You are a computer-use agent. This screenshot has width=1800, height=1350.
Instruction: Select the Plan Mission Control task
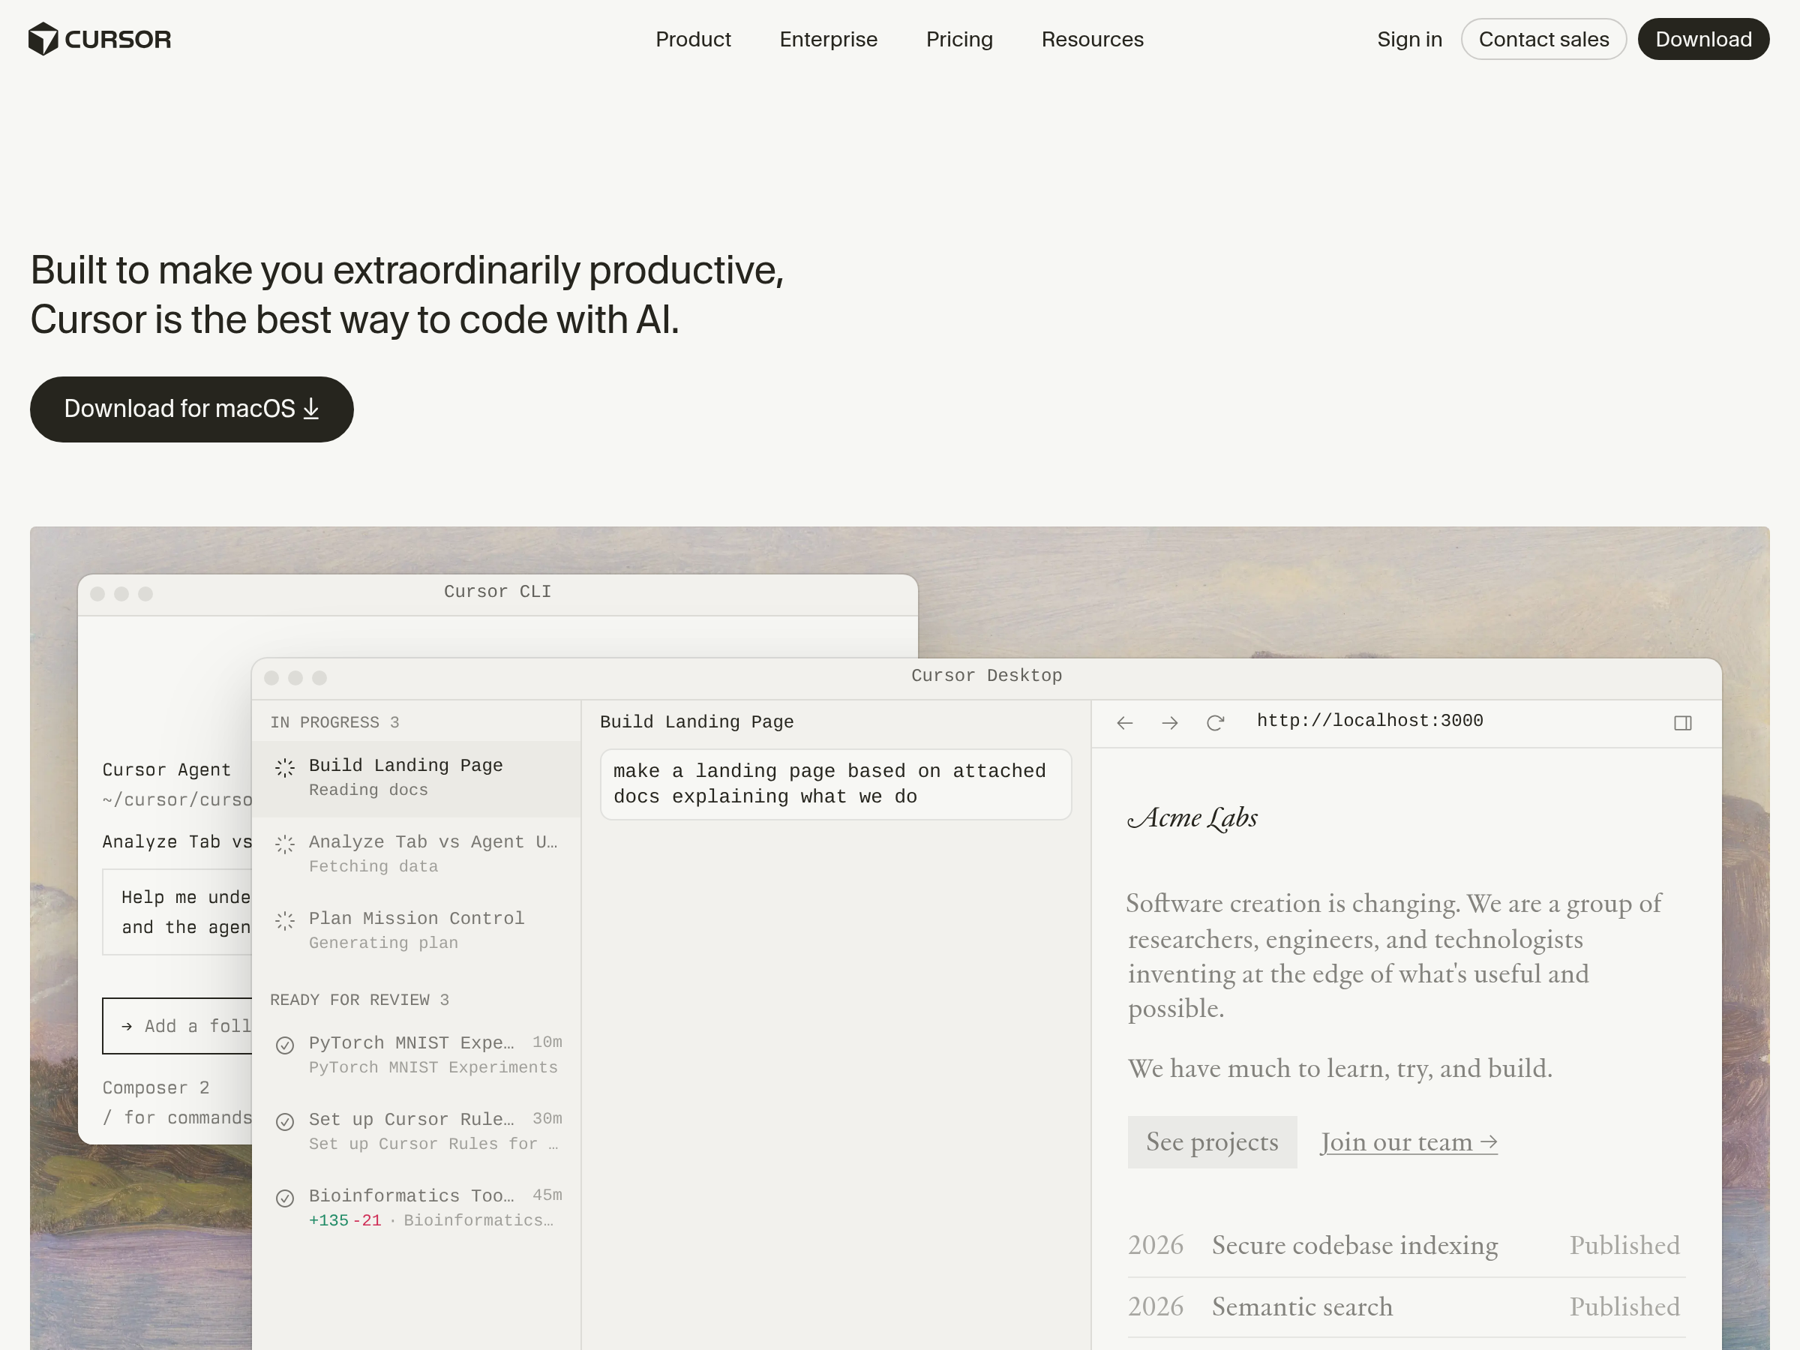coord(415,930)
